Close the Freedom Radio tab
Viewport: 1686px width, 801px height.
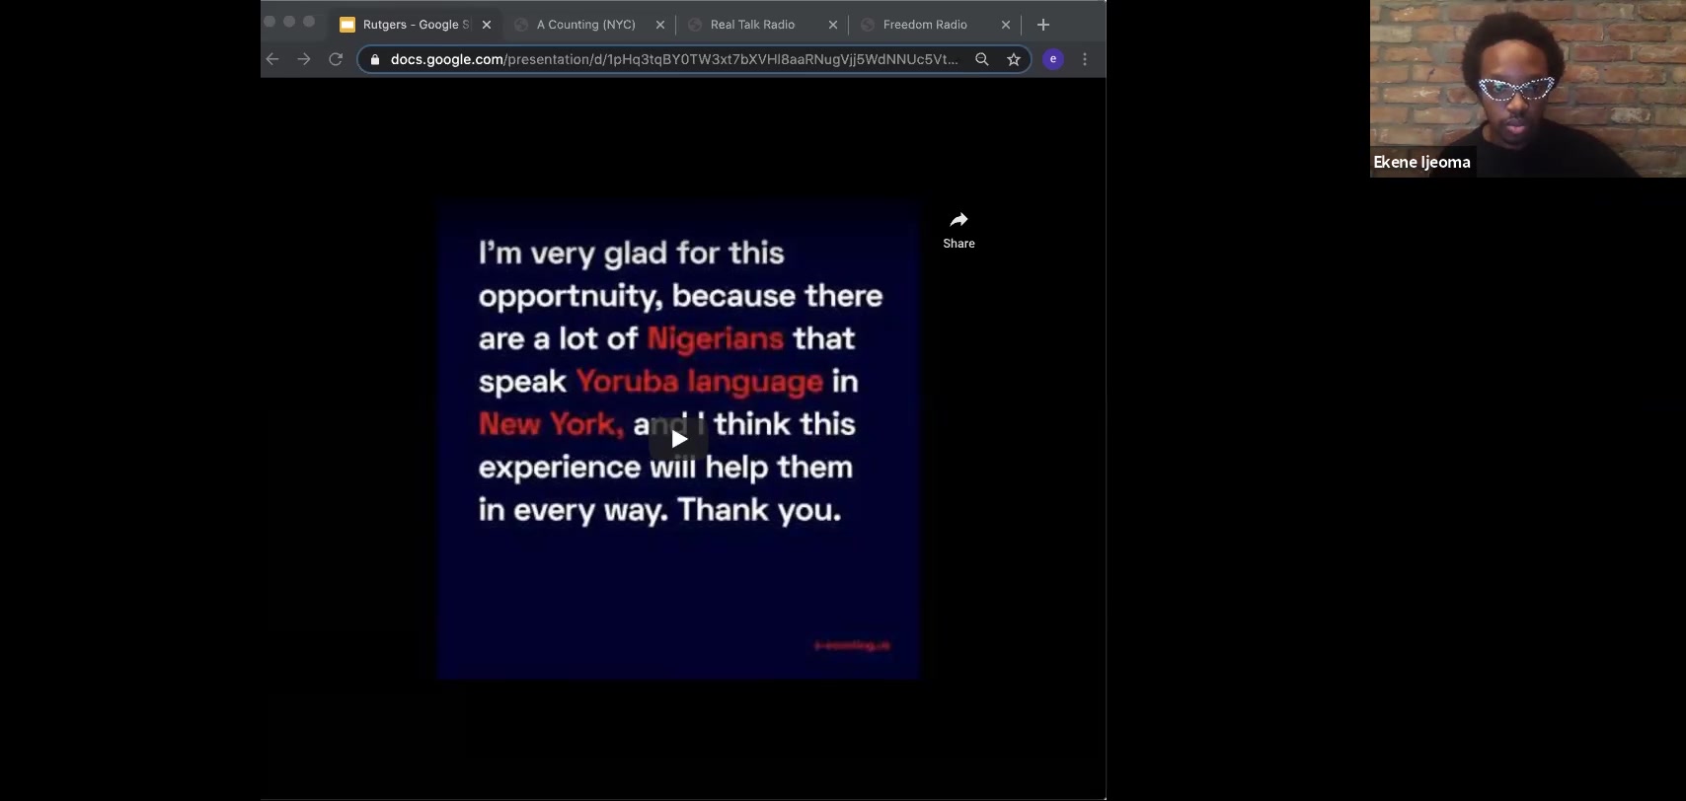tap(1006, 25)
